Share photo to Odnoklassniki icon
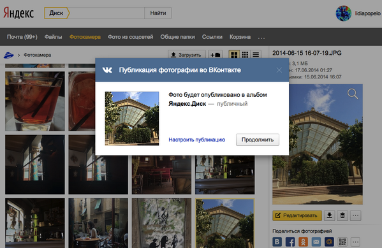This screenshot has height=248, width=382. coord(304,242)
